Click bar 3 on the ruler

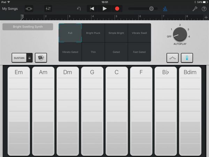(69, 16)
